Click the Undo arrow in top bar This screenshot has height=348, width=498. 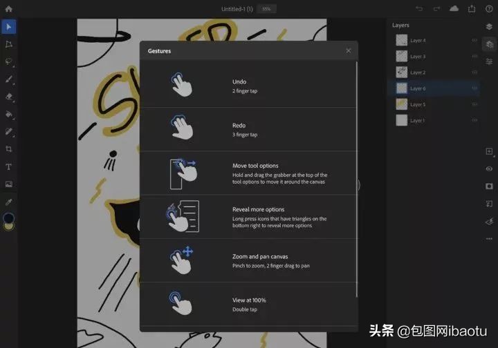click(419, 9)
